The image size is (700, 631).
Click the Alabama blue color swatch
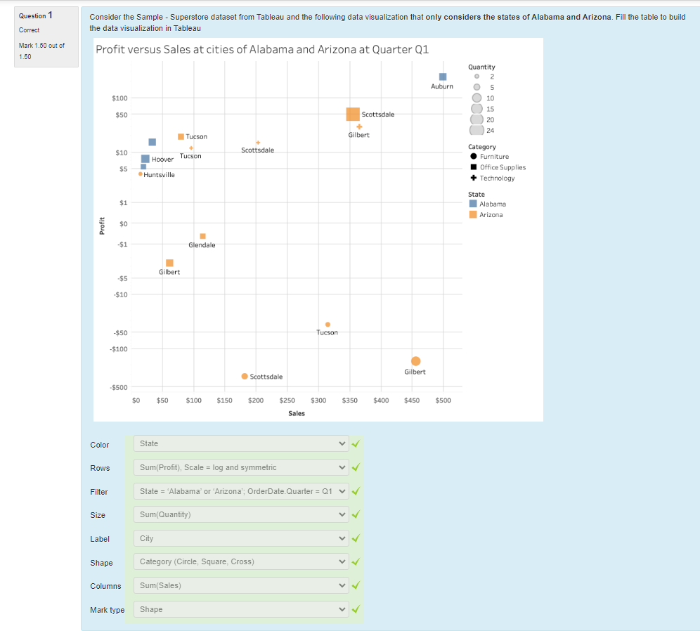pyautogui.click(x=473, y=204)
